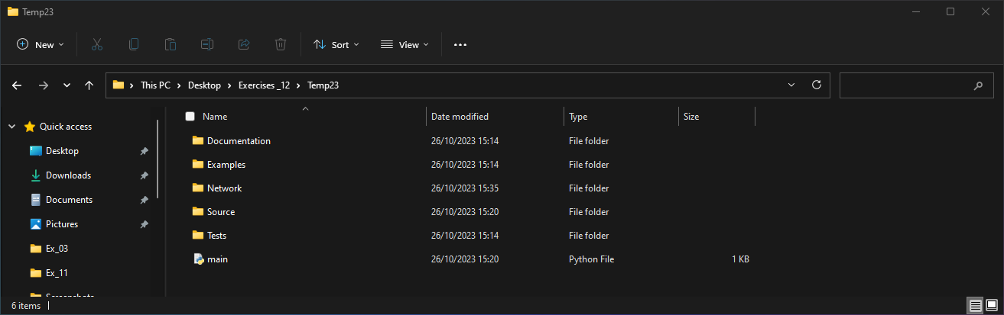Click the Delete trash can icon
The width and height of the screenshot is (1004, 315).
281,45
